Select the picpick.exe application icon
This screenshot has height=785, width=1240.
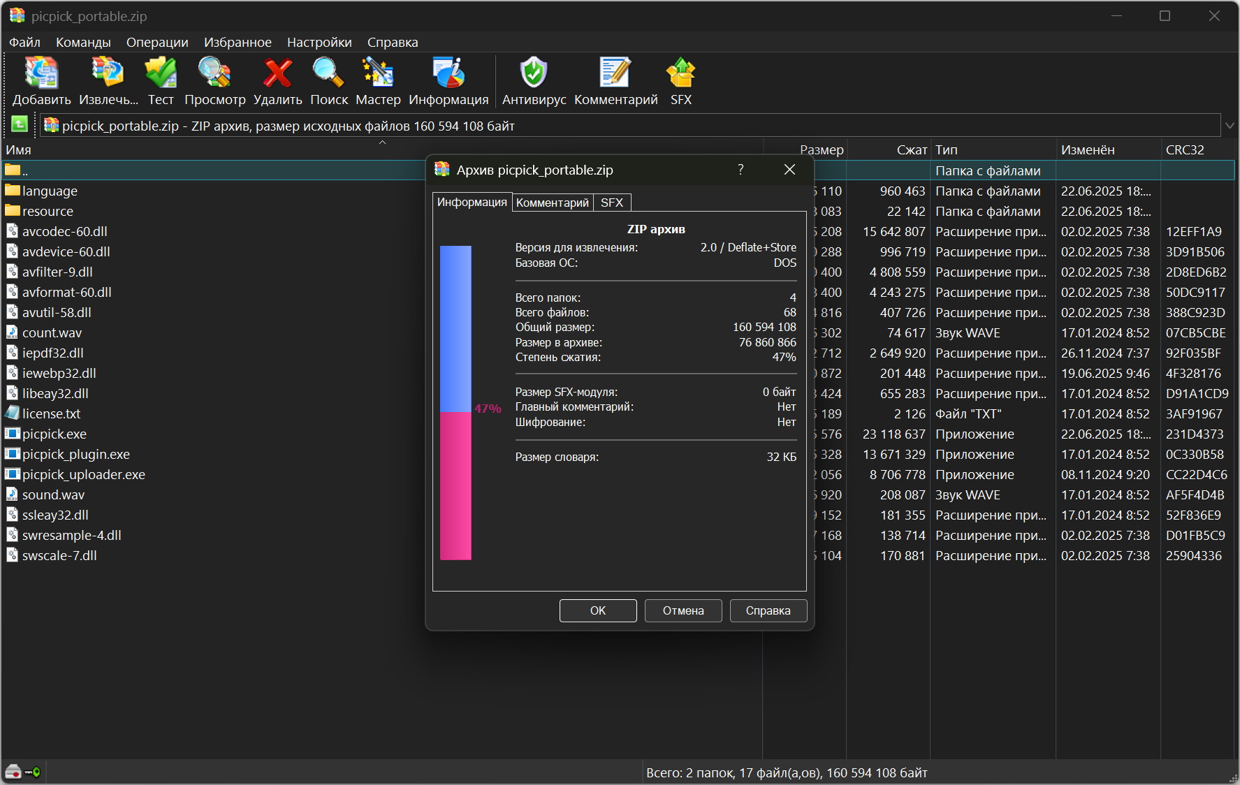(13, 433)
